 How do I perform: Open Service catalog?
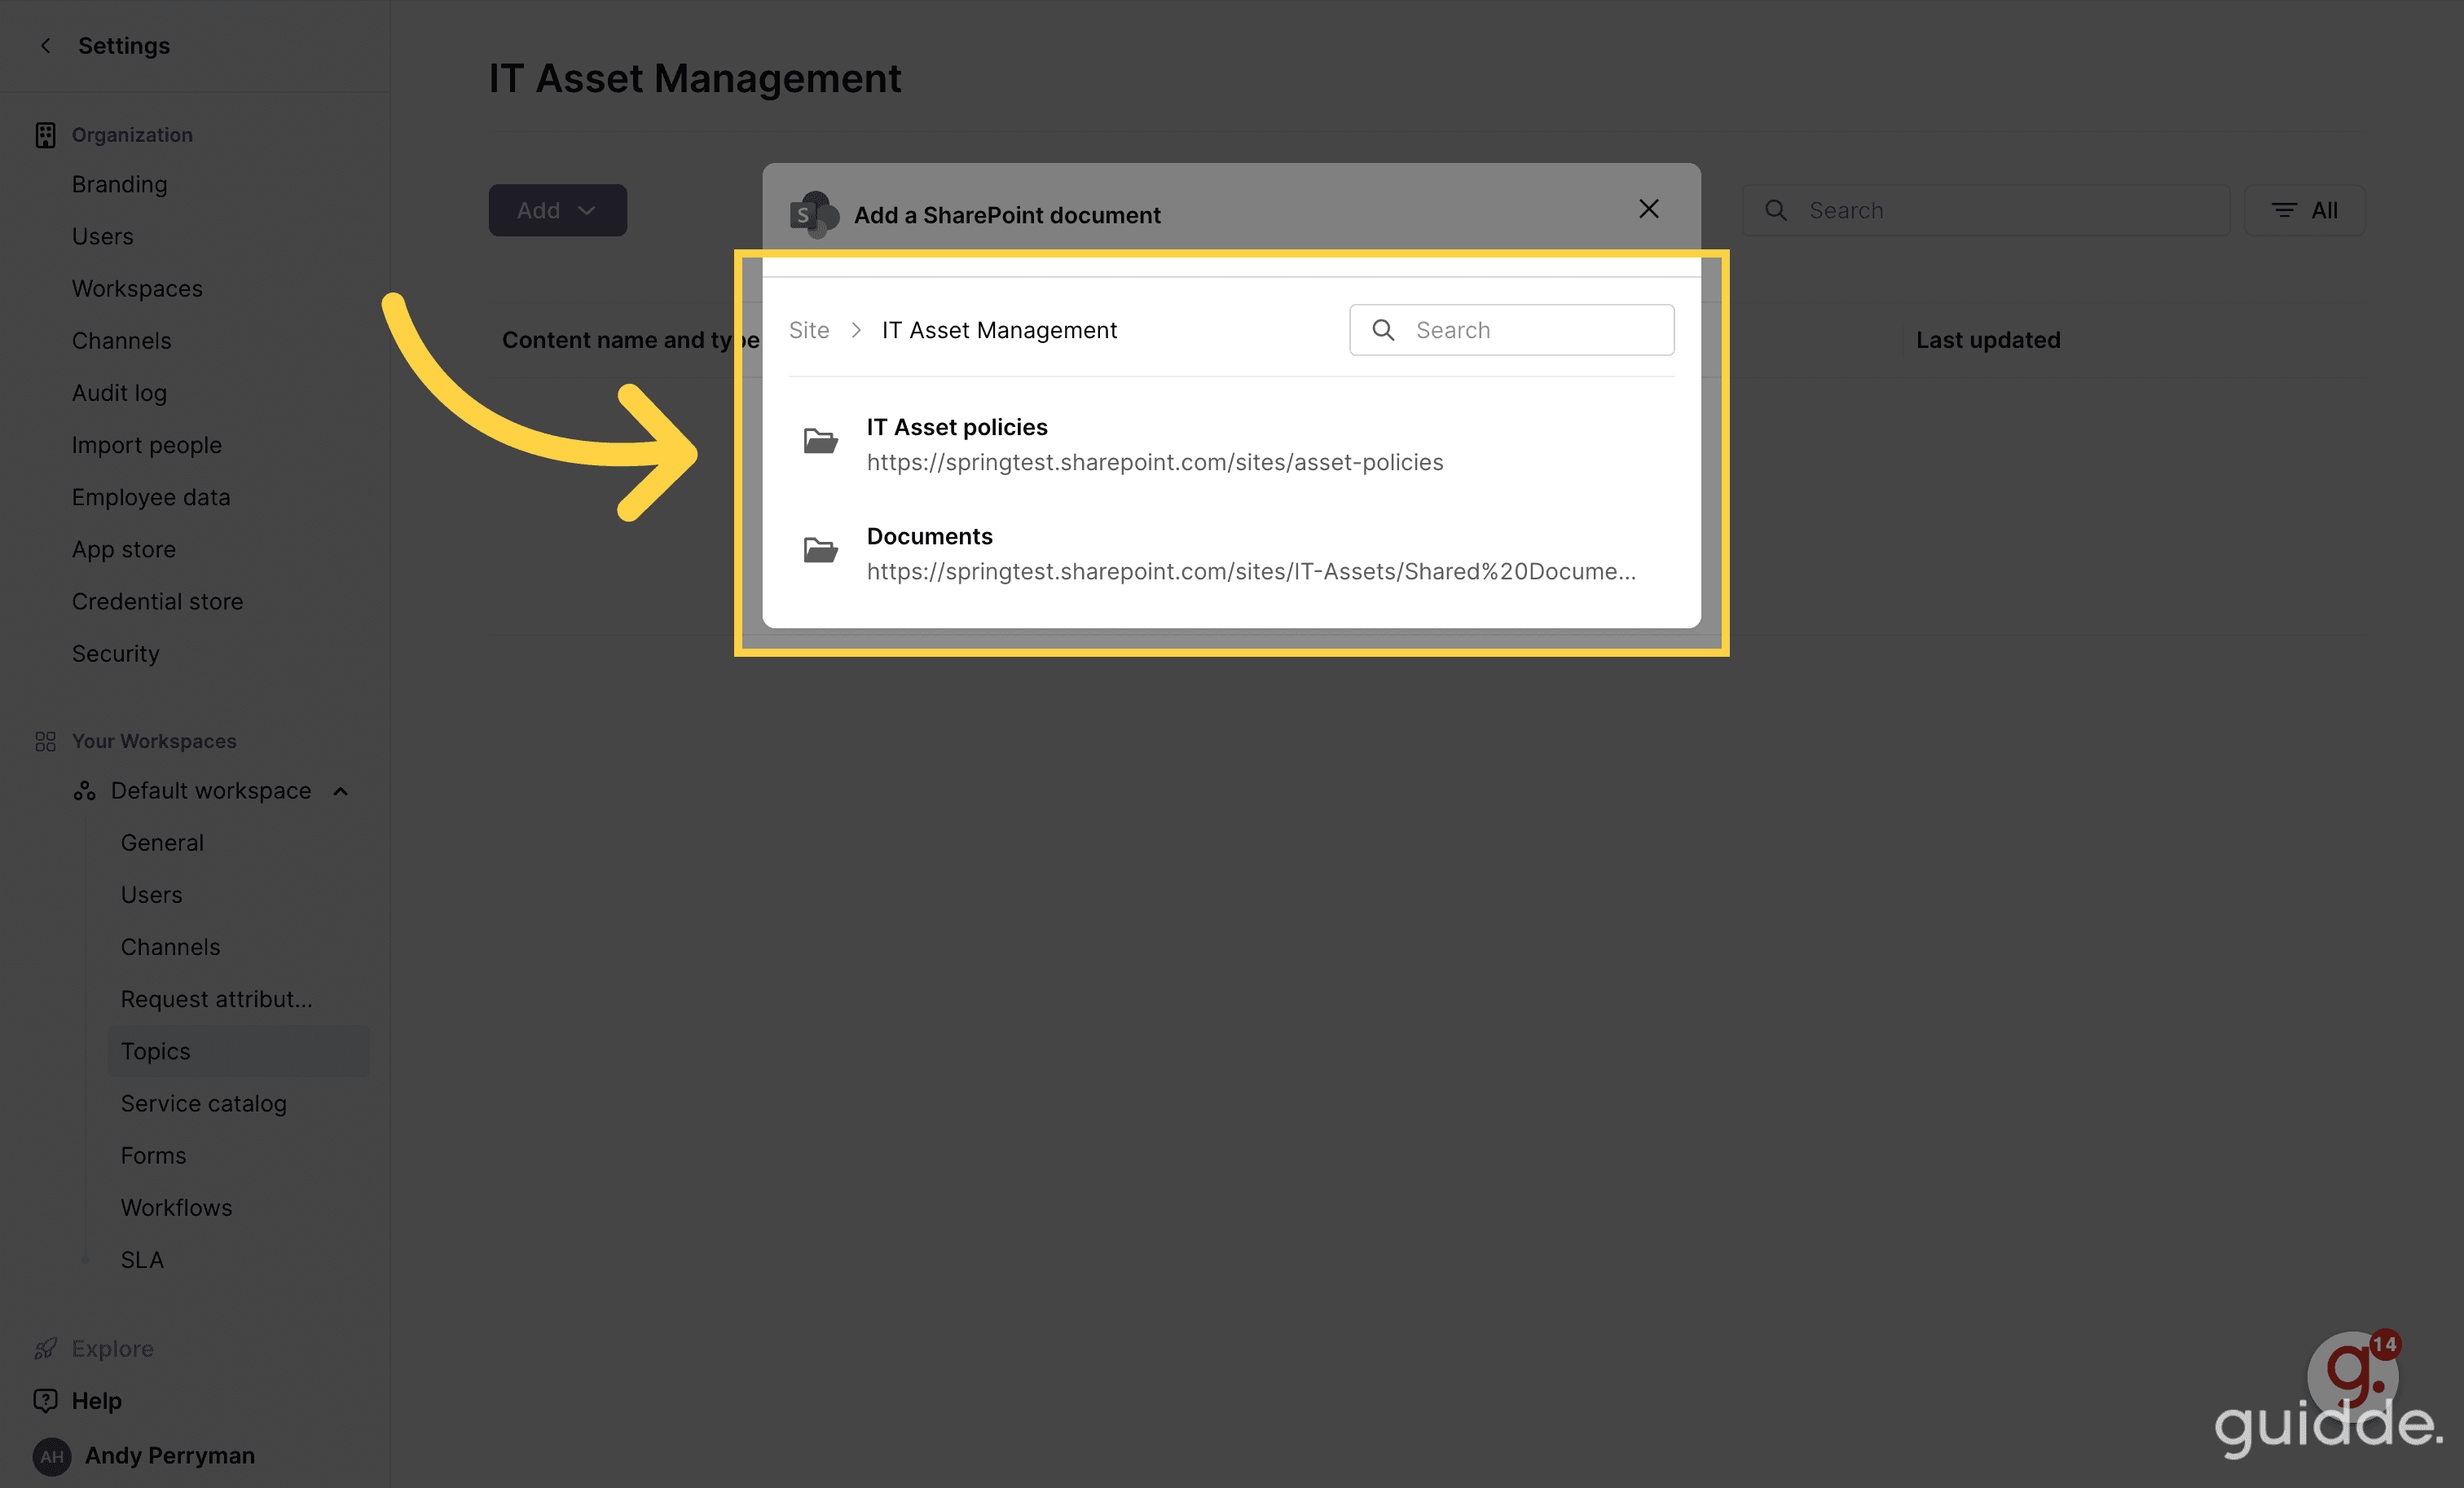204,1103
